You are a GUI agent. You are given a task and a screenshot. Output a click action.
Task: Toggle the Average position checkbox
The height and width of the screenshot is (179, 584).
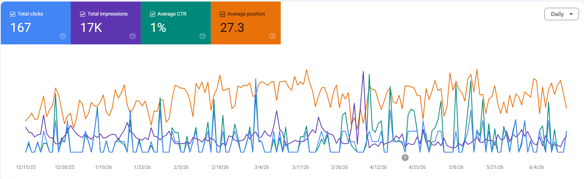(222, 14)
